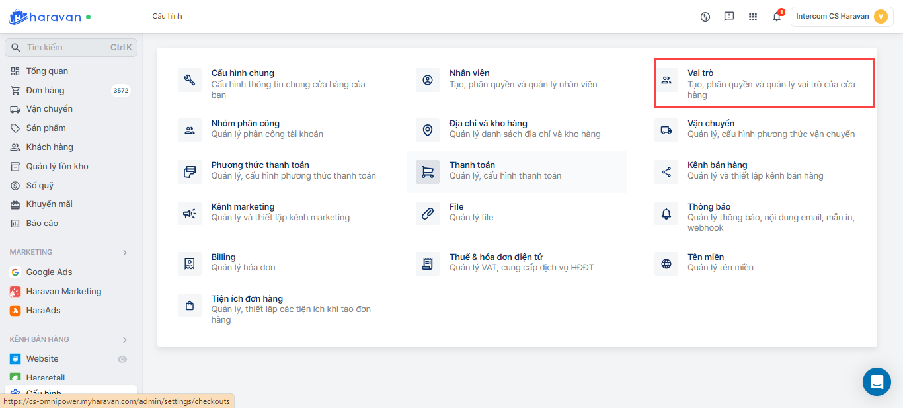
Task: Toggle the Website visibility eye icon
Action: [122, 359]
